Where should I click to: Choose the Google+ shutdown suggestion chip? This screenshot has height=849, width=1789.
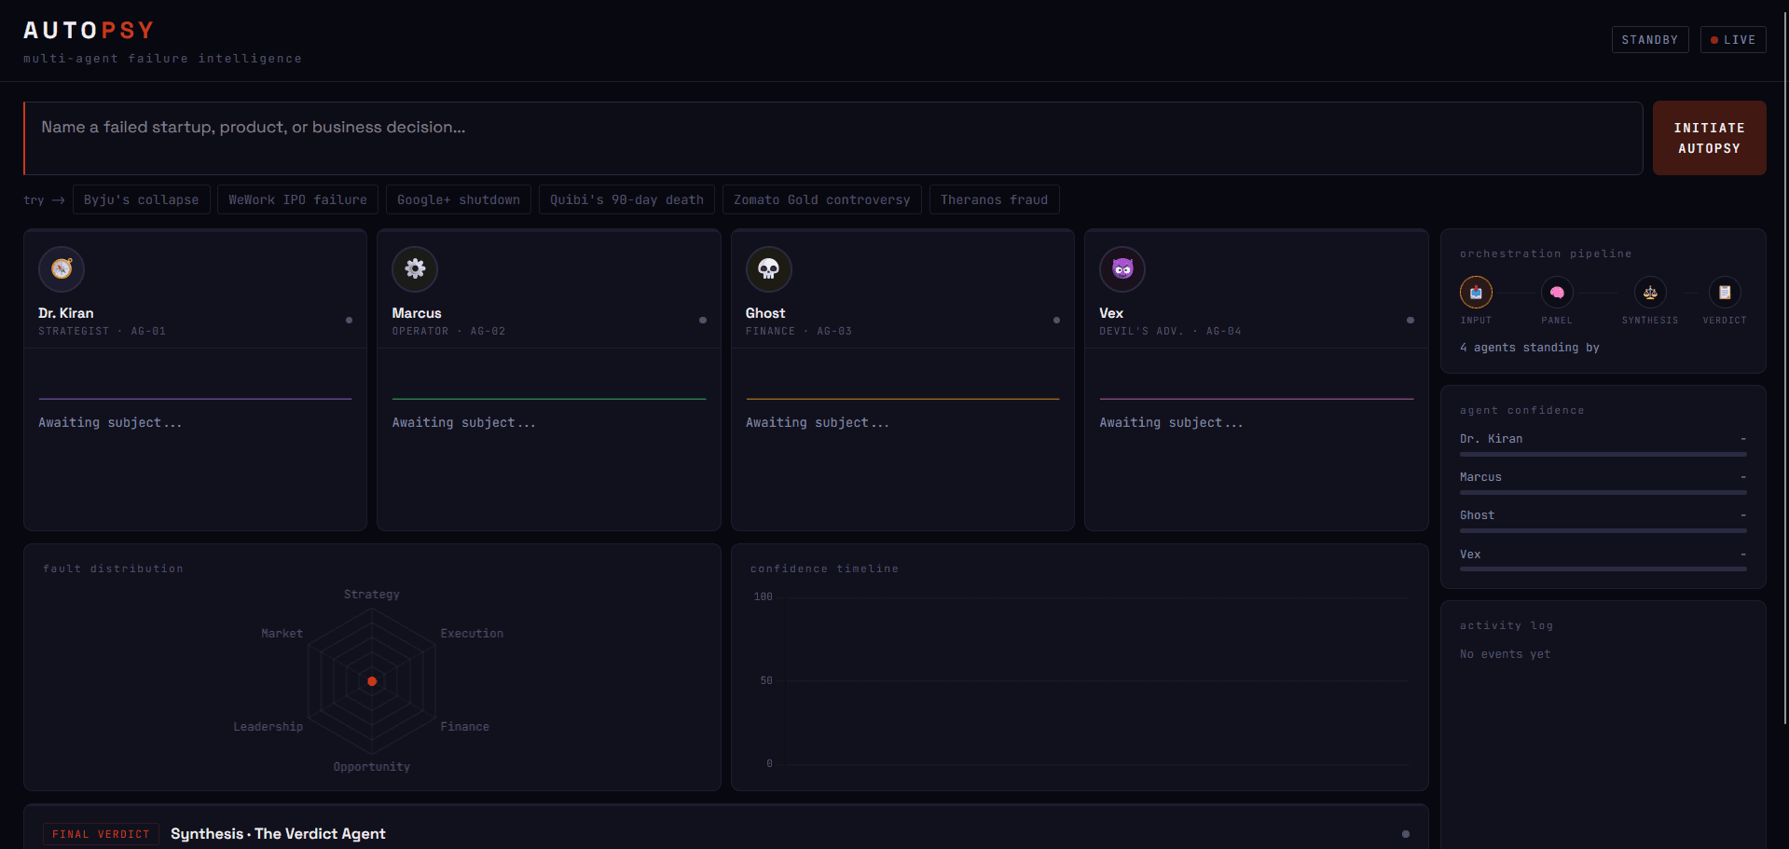click(x=459, y=199)
